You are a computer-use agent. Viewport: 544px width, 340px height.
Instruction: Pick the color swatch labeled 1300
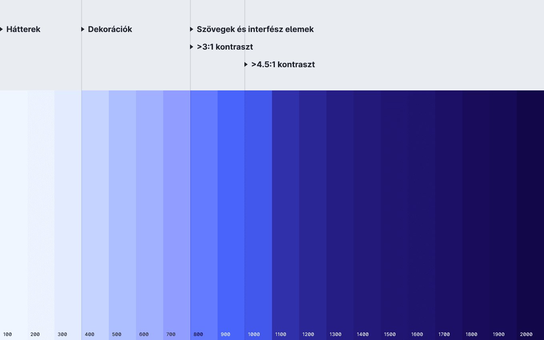click(x=340, y=215)
